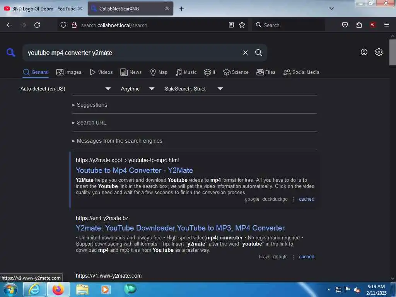The width and height of the screenshot is (396, 297).
Task: Click the page vertical scrollbar thumb
Action: pos(393,52)
